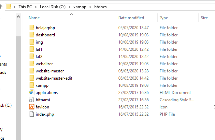This screenshot has width=215, height=140.
Task: Click the belajarphp folder icon
Action: 32,27
